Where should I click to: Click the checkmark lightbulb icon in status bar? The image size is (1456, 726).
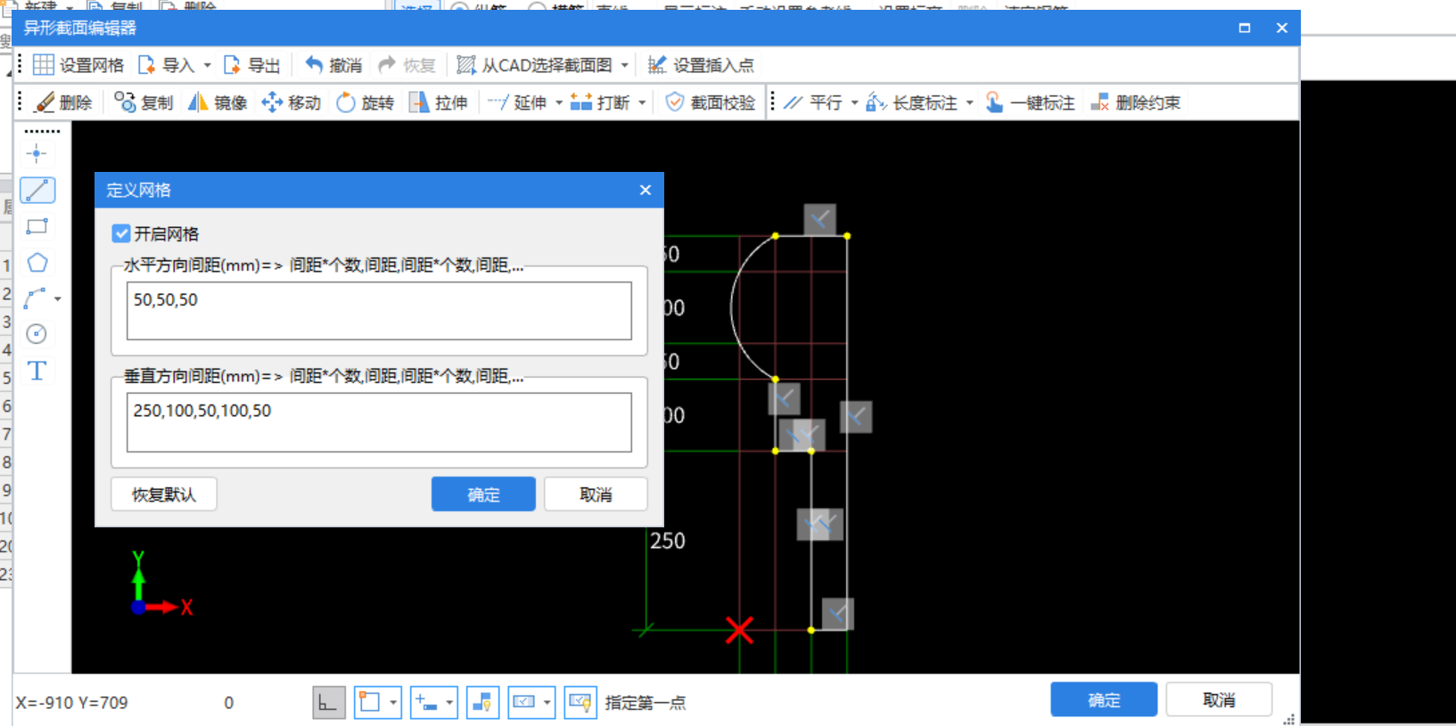click(x=580, y=703)
